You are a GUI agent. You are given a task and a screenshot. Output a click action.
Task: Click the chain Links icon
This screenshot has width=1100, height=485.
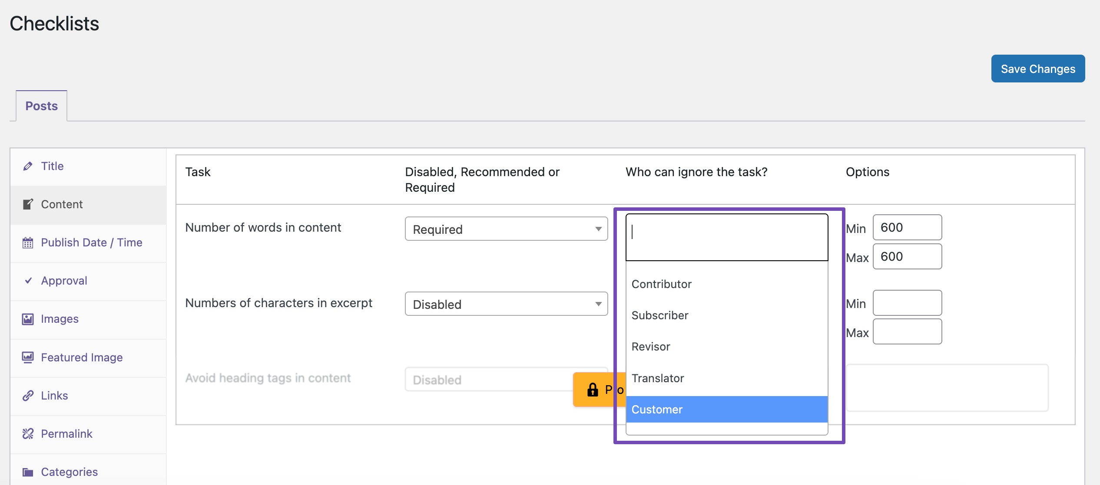point(28,396)
